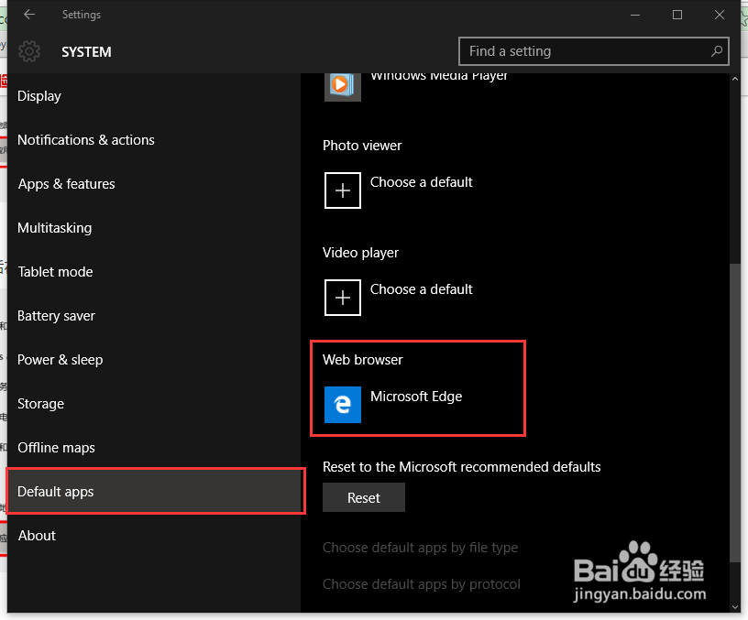This screenshot has height=620, width=748.
Task: Select Default apps in sidebar
Action: click(x=156, y=492)
